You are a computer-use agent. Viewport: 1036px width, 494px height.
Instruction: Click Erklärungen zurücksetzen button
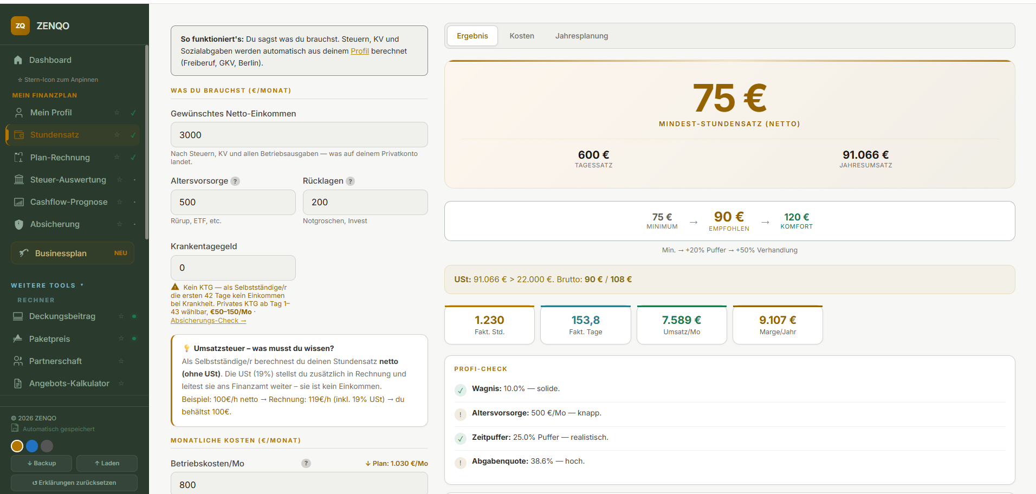[74, 483]
